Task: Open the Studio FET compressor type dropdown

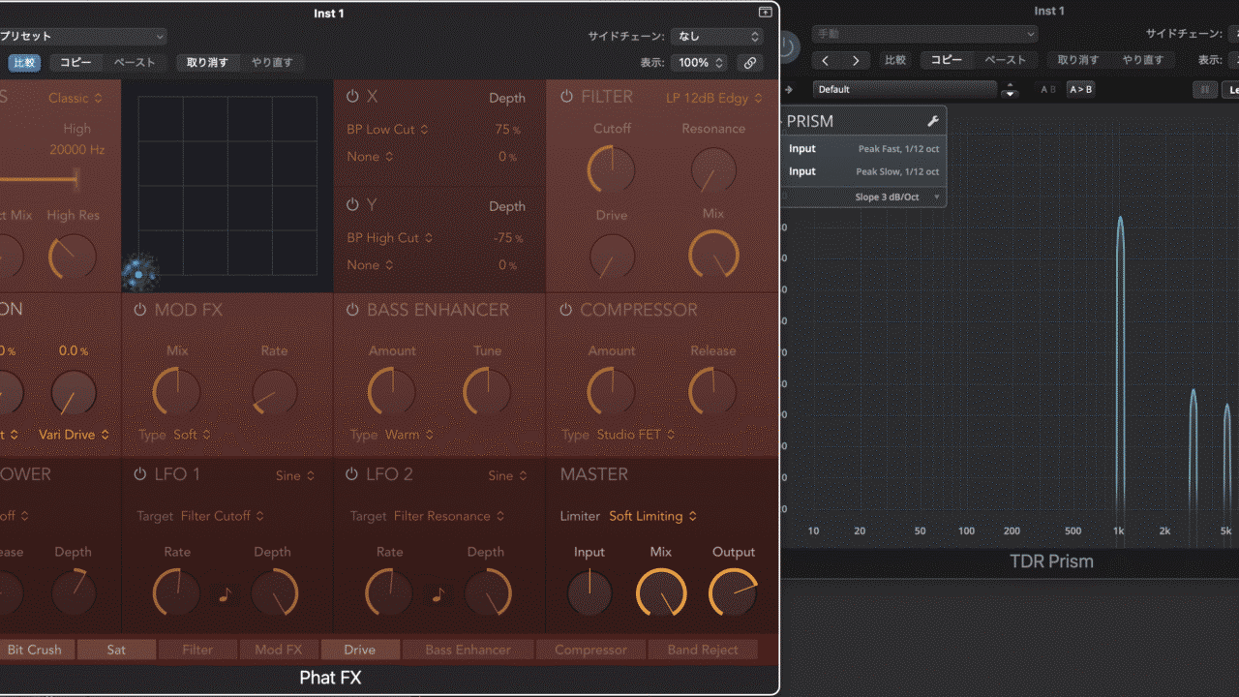Action: coord(635,435)
